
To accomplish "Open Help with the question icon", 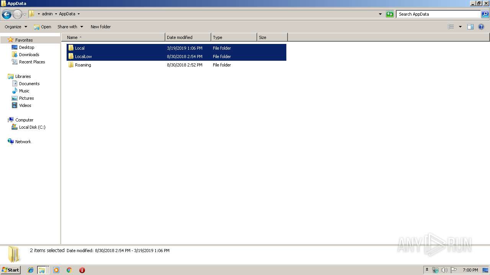I will click(481, 27).
